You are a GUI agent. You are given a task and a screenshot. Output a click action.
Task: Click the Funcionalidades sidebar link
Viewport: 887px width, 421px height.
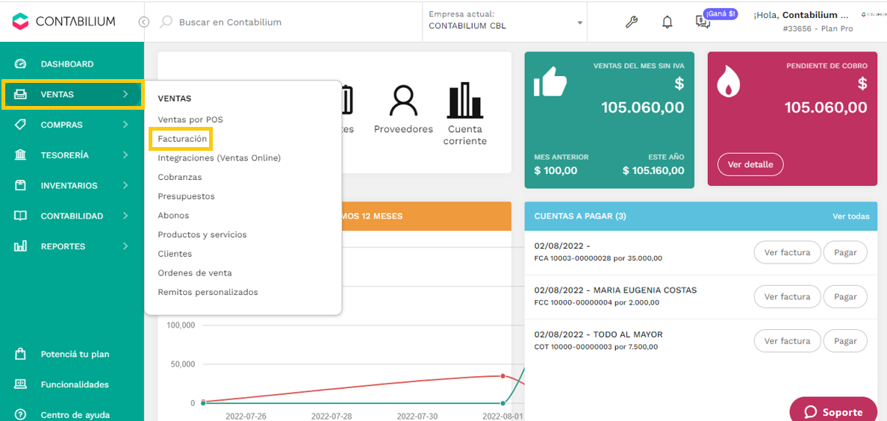[75, 384]
